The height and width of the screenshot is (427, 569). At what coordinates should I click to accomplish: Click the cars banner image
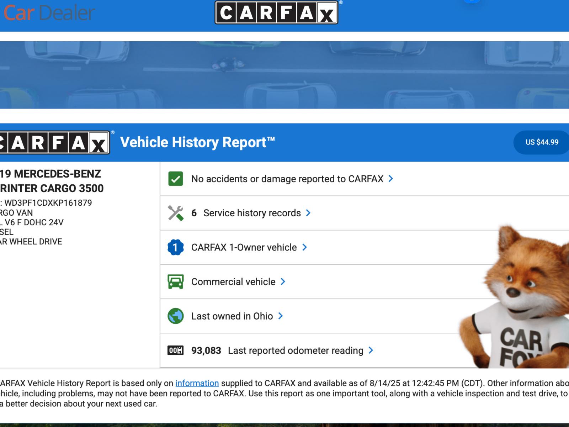tap(284, 75)
